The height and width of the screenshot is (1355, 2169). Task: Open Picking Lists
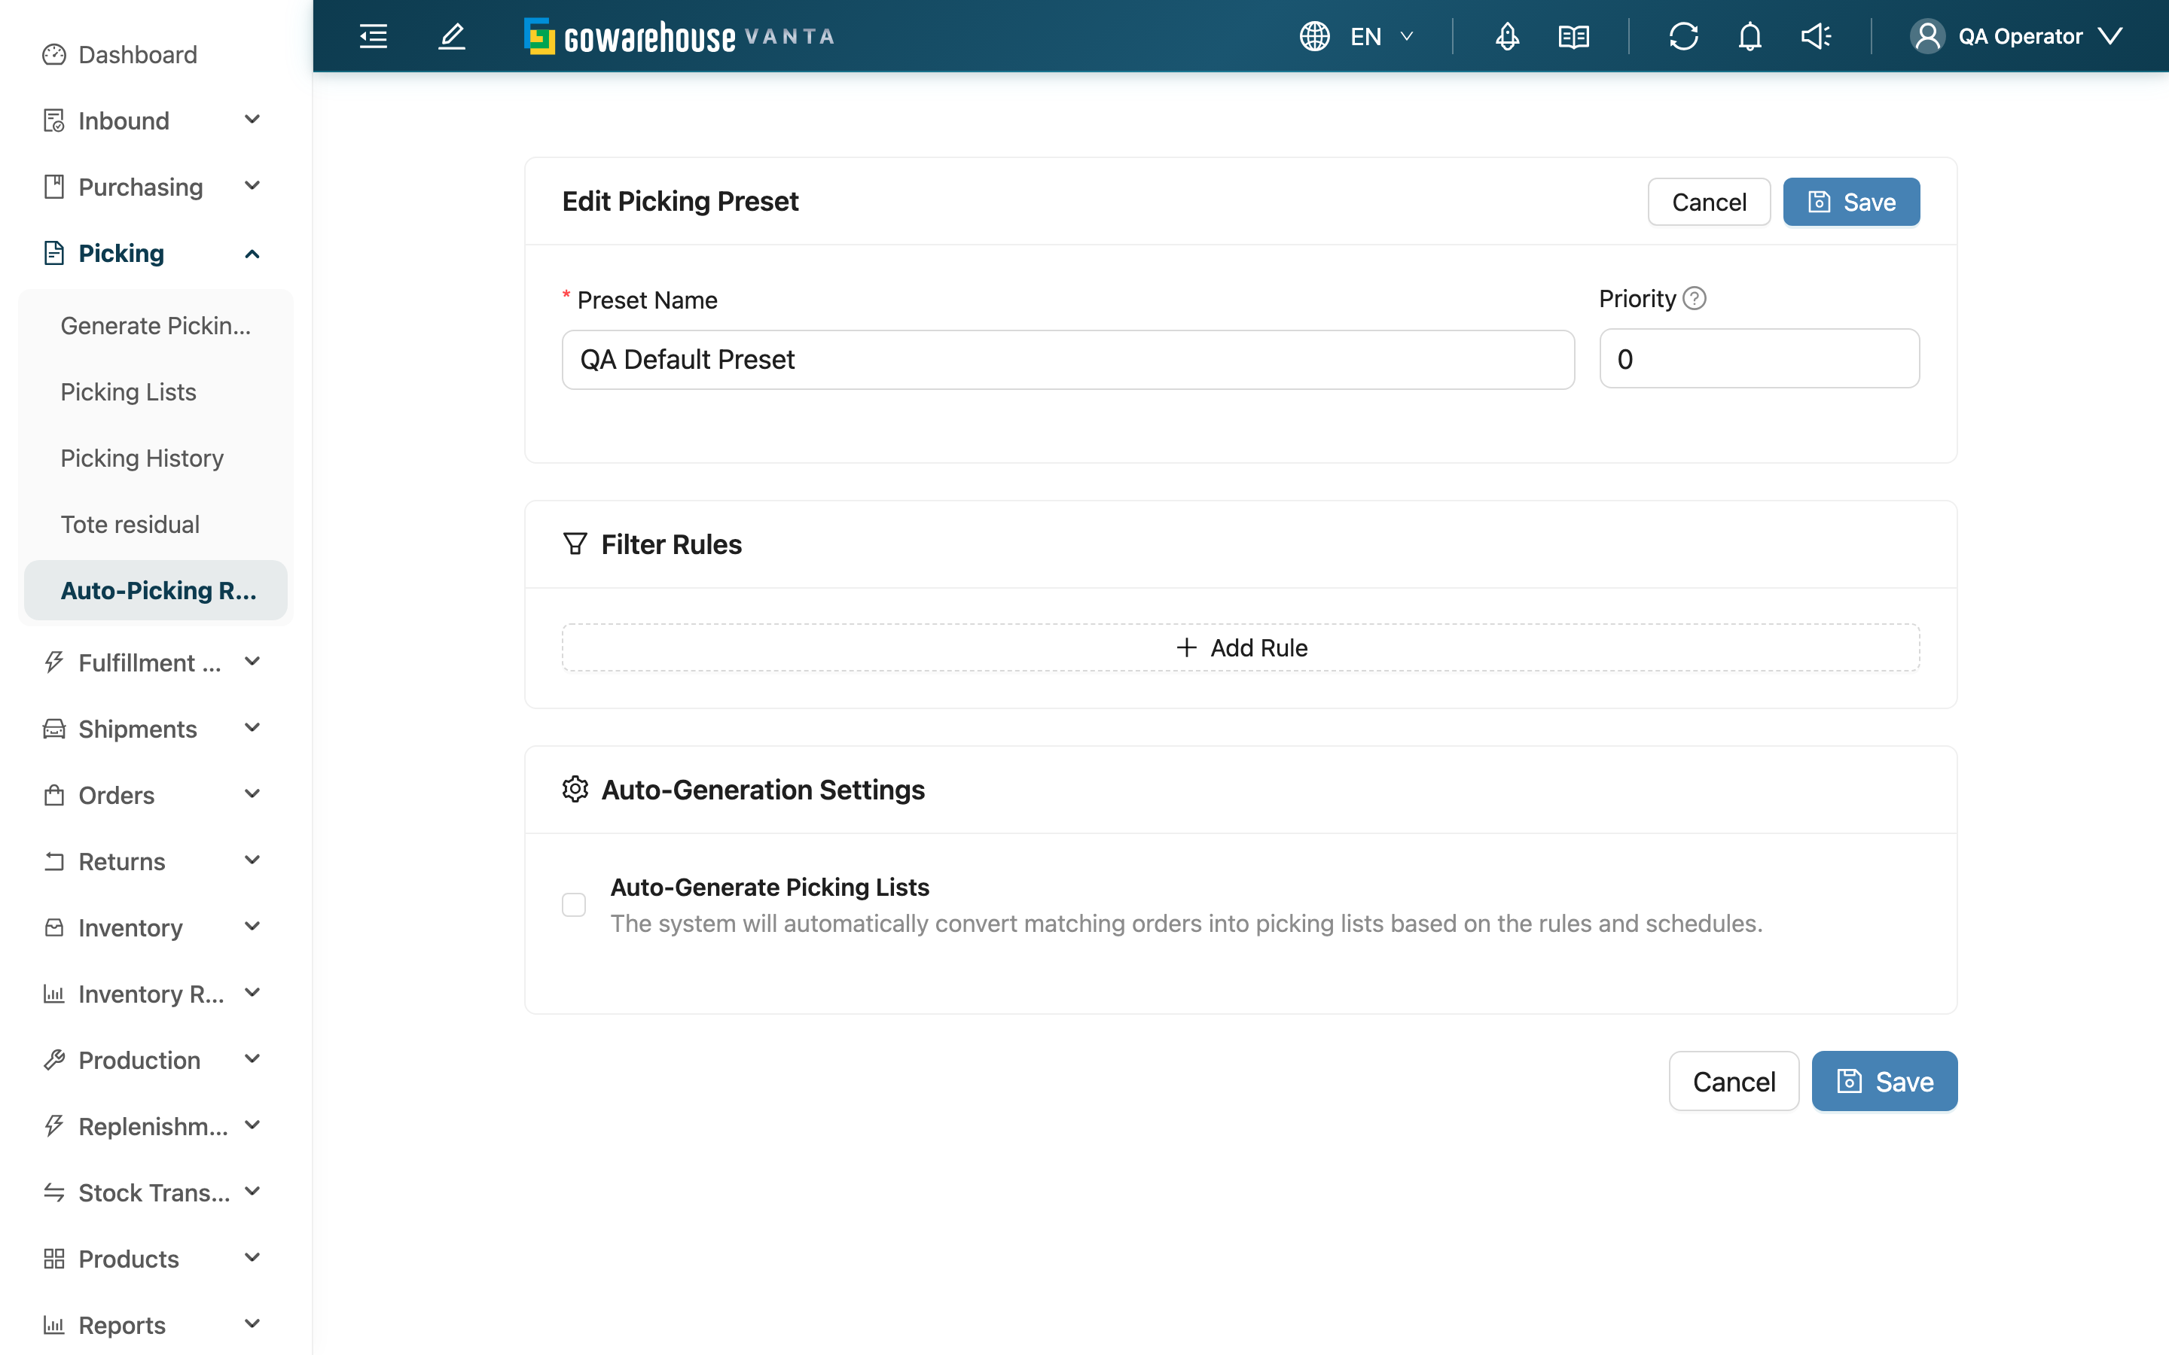tap(156, 391)
